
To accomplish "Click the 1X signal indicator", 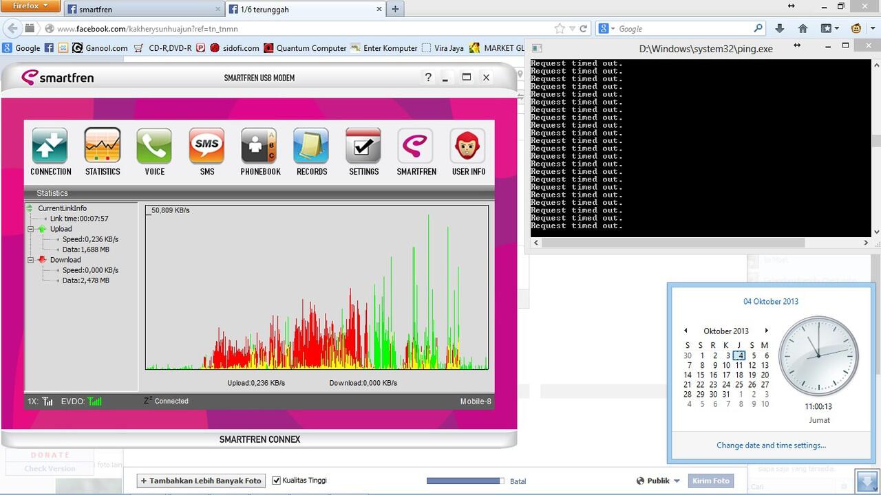I will pyautogui.click(x=47, y=401).
